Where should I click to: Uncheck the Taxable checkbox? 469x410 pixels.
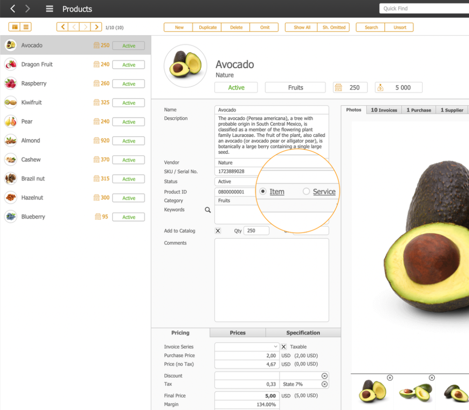(284, 347)
